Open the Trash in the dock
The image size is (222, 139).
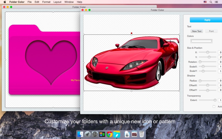(142, 134)
